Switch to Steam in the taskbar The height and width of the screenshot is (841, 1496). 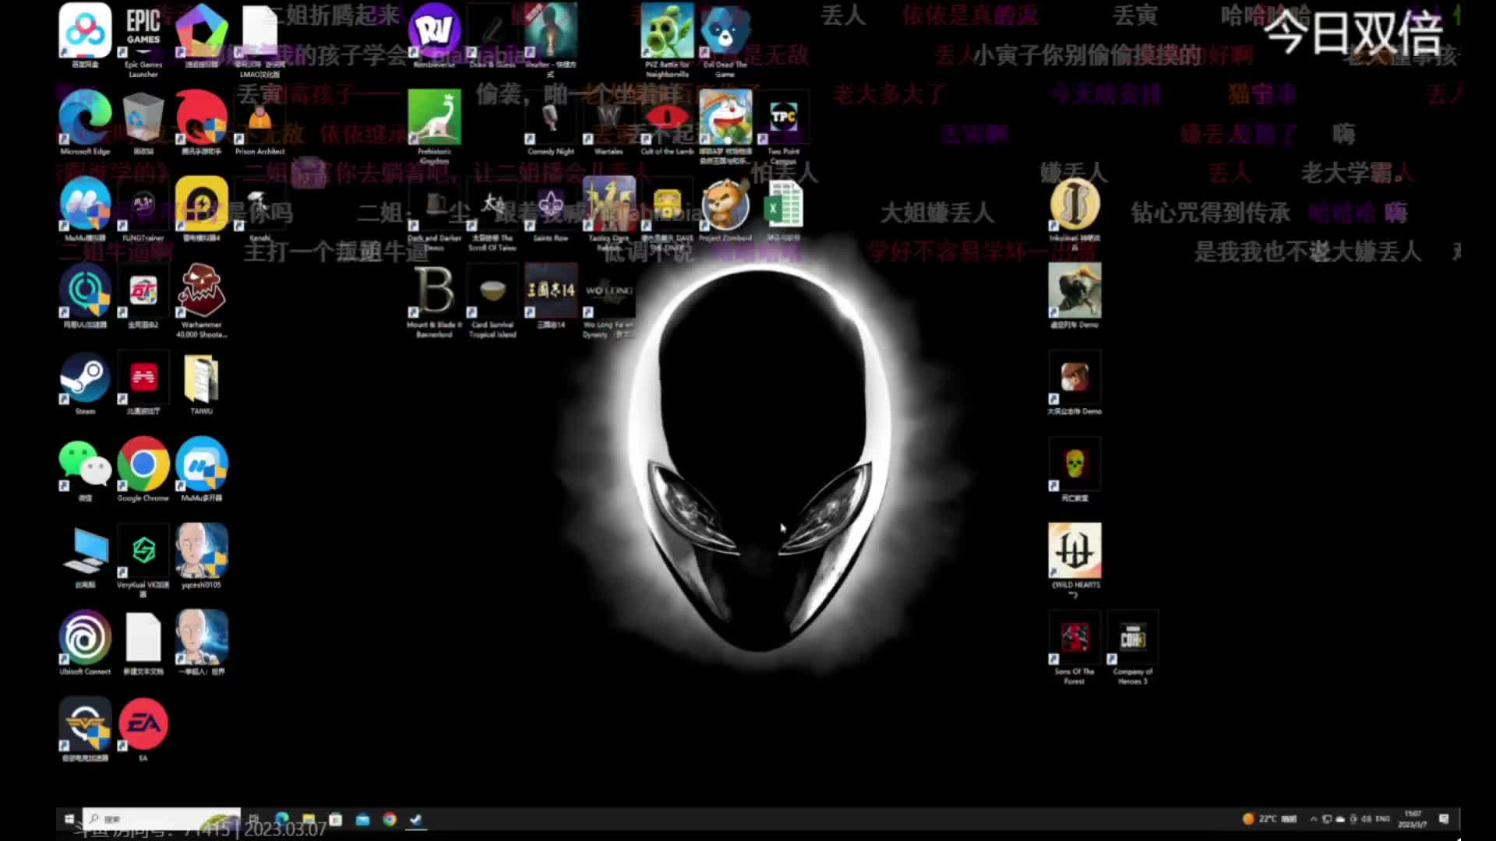416,818
